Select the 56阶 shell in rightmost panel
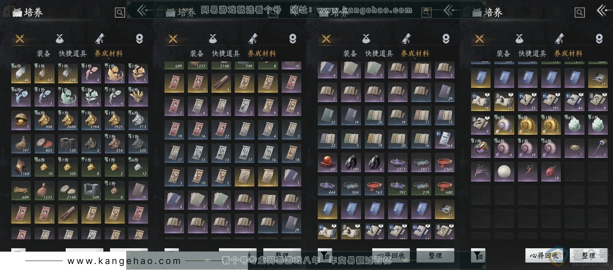 tap(551, 148)
